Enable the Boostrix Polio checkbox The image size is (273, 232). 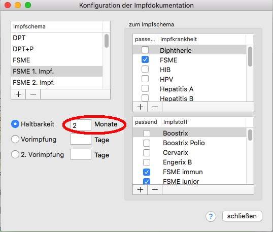(x=147, y=143)
